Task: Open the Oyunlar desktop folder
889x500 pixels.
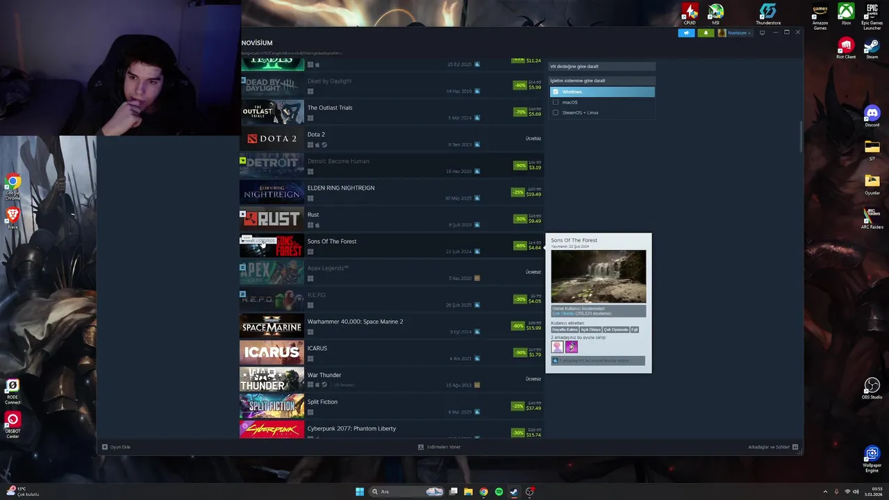Action: [872, 184]
